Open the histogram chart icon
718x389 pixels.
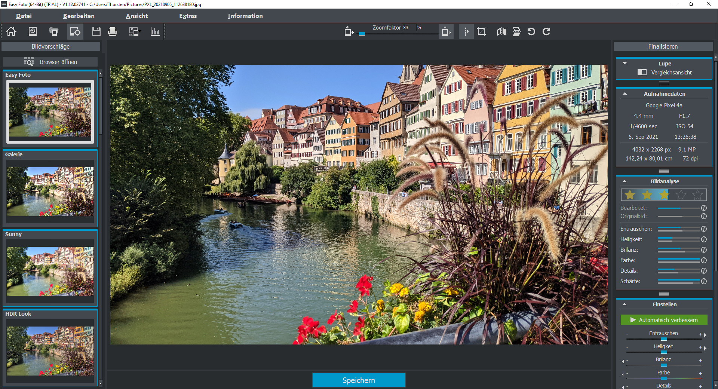pyautogui.click(x=155, y=31)
